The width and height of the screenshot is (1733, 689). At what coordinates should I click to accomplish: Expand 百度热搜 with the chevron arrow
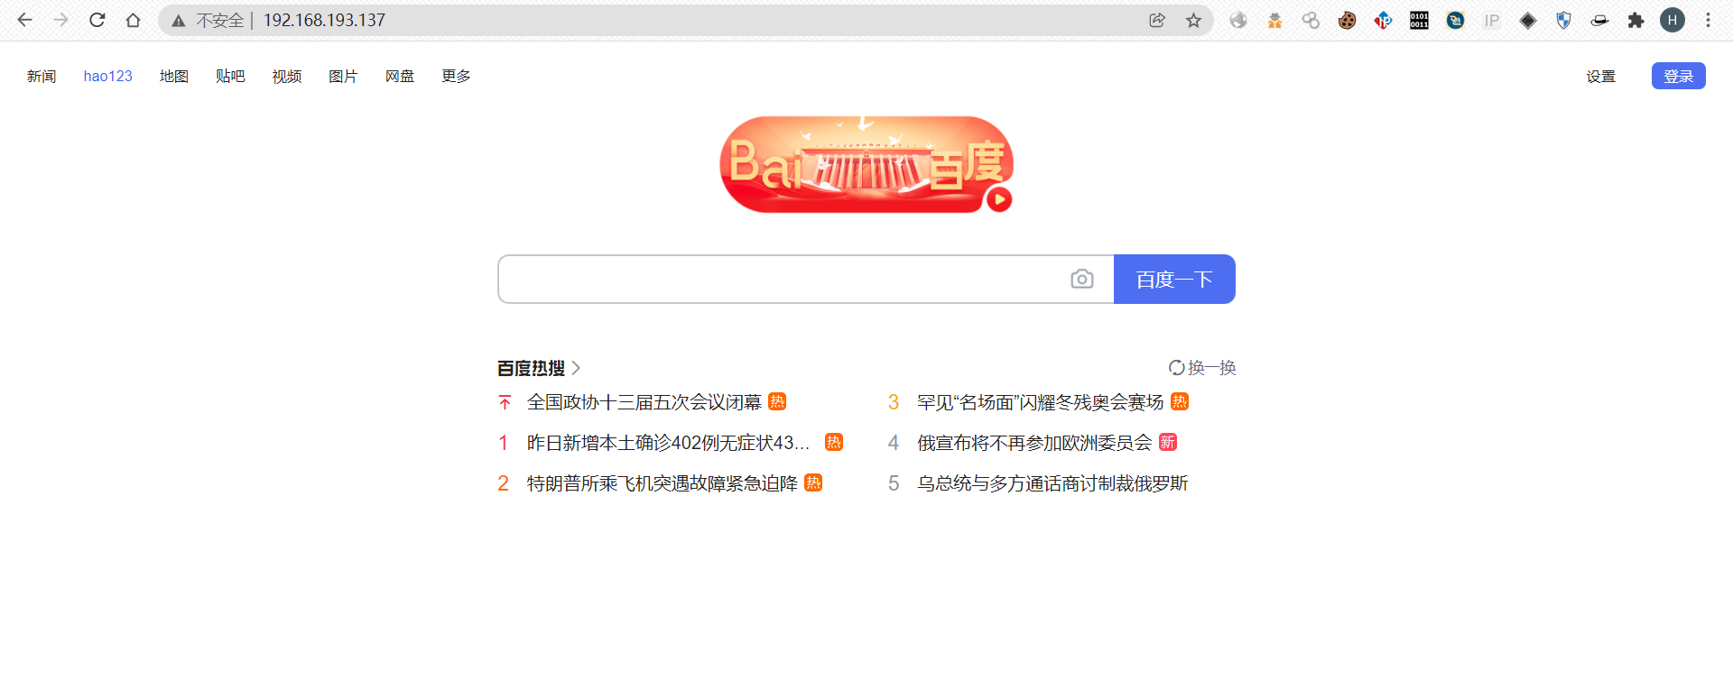click(x=576, y=368)
